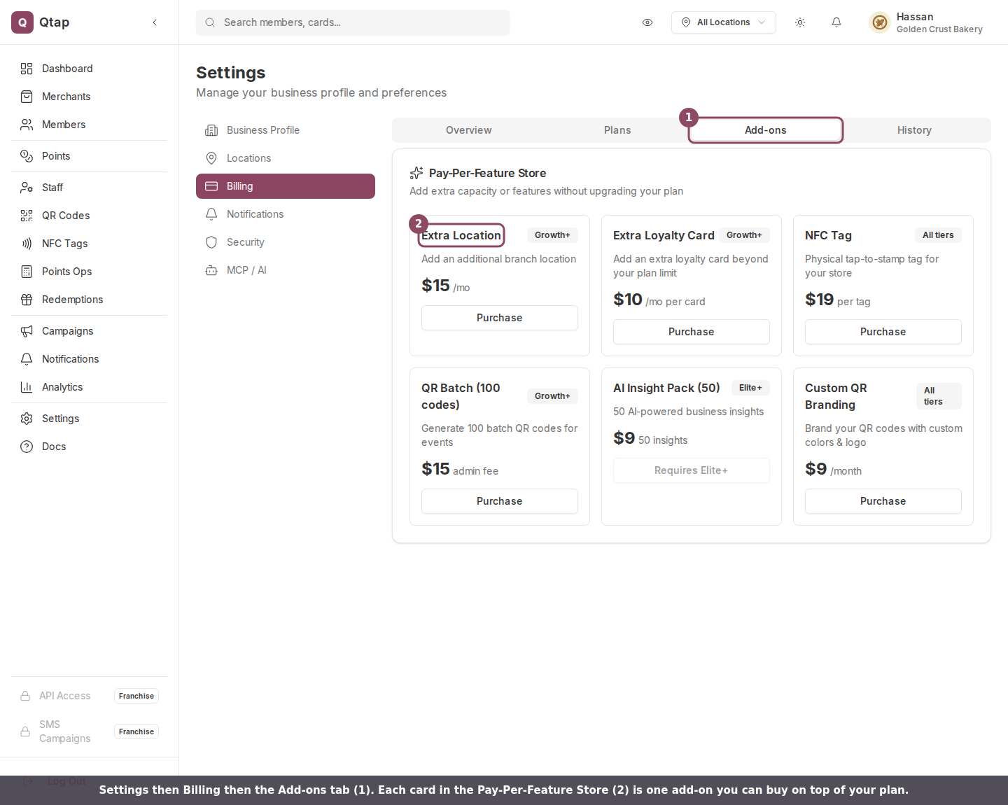This screenshot has height=805, width=1008.
Task: Select the Points coins icon
Action: 27,156
